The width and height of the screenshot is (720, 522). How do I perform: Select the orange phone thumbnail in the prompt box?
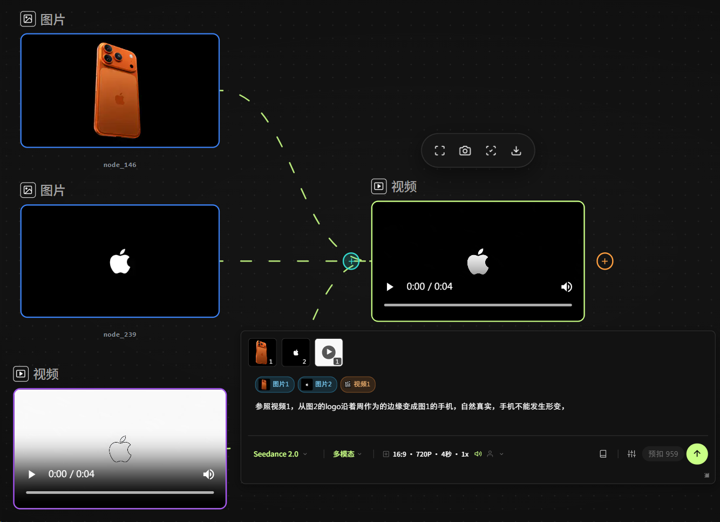click(x=262, y=352)
